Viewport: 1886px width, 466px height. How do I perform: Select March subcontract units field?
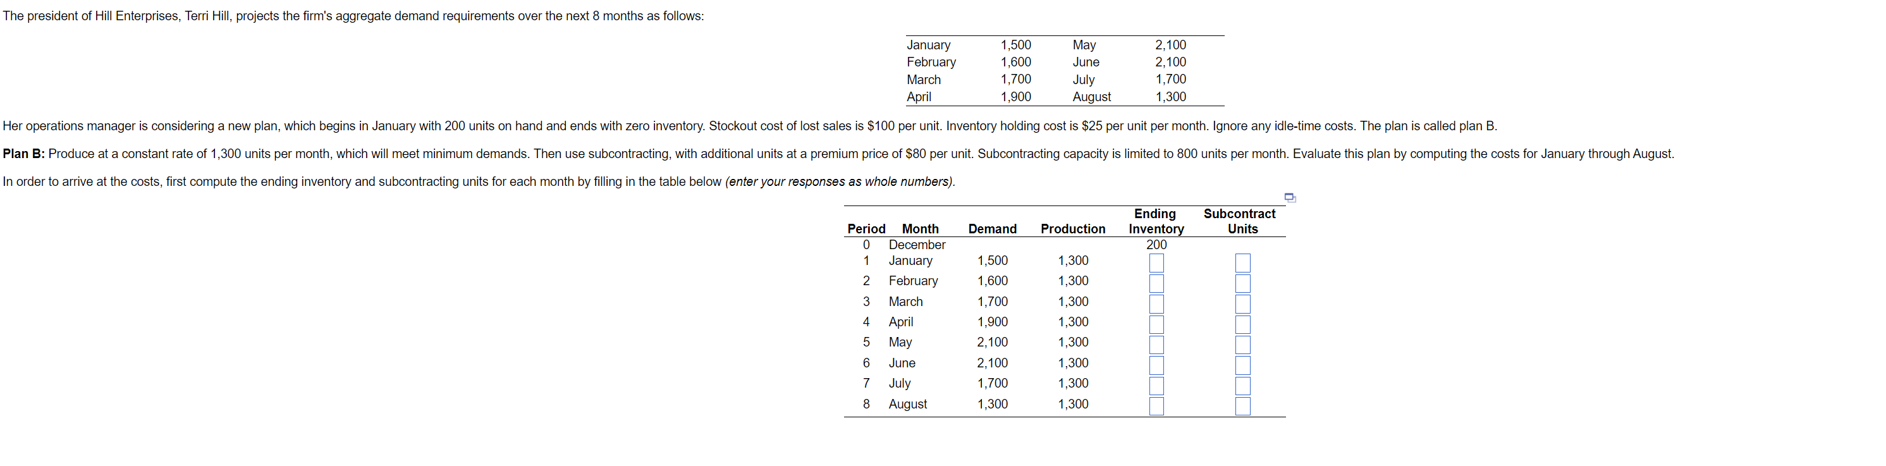coord(1242,304)
